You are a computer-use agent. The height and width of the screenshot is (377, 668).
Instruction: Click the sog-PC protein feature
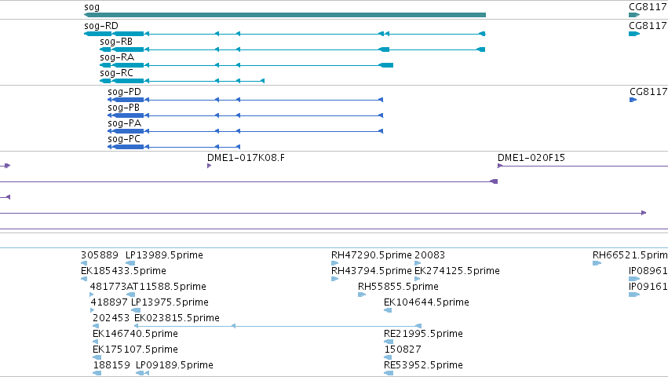(173, 147)
